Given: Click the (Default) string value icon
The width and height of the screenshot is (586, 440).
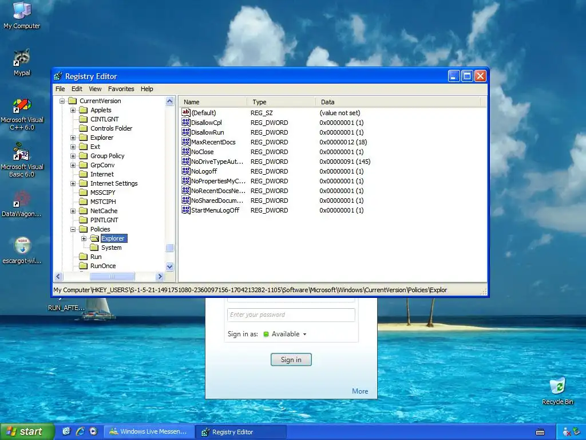Looking at the screenshot, I should click(x=186, y=113).
